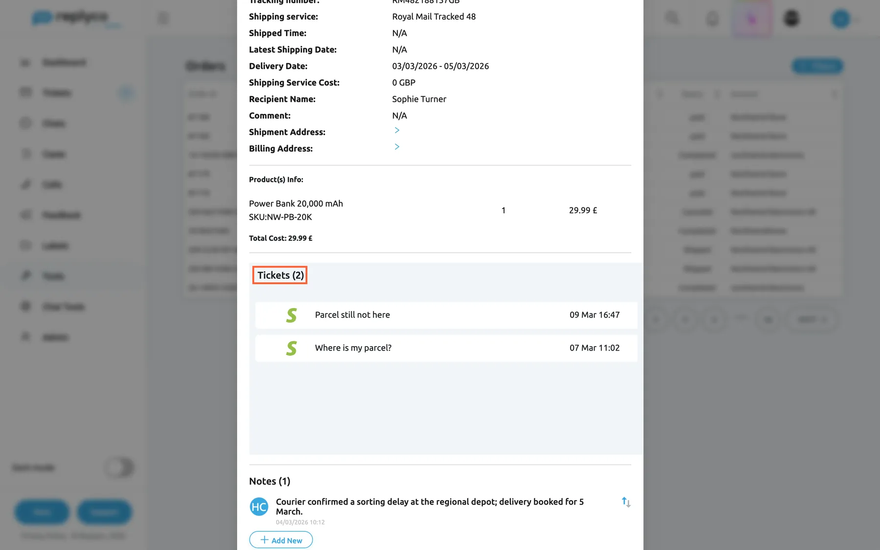
Task: Click the 0 GBP shipping cost value
Action: 404,83
